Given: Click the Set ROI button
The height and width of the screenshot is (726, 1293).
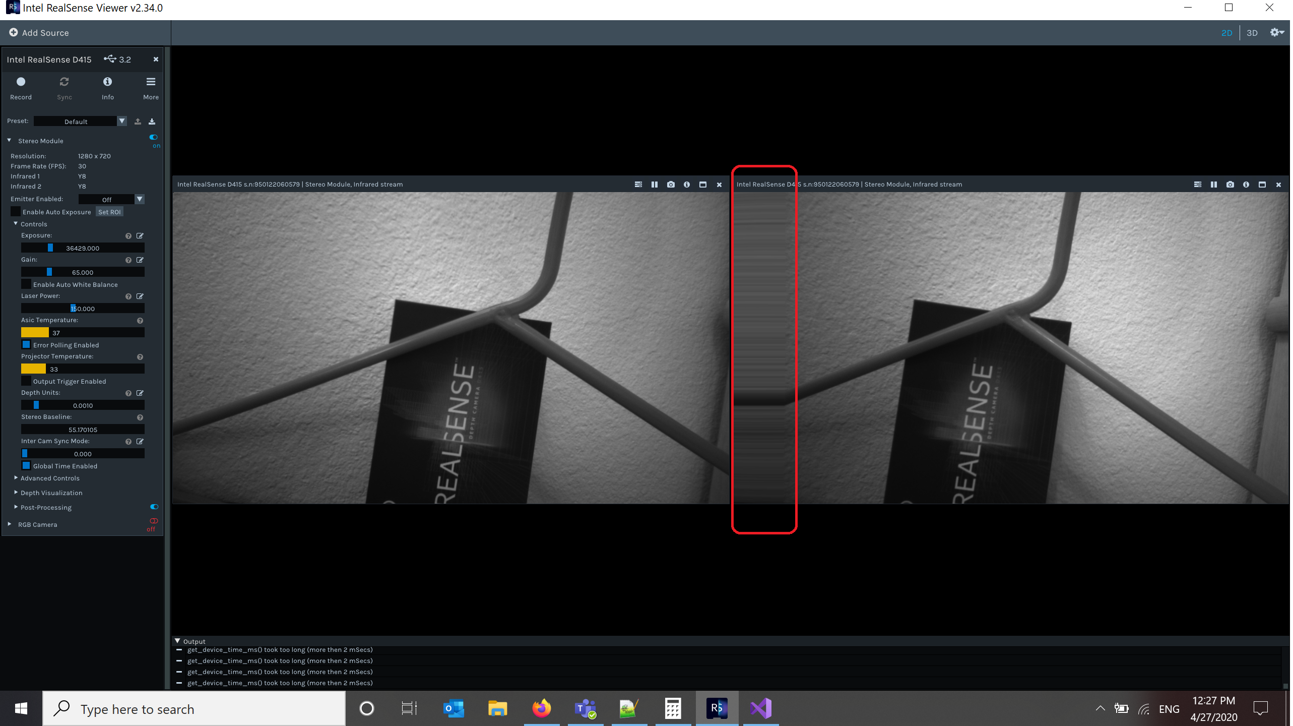Looking at the screenshot, I should (109, 211).
